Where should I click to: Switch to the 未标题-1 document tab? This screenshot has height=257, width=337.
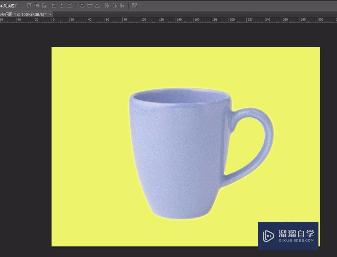pyautogui.click(x=23, y=14)
